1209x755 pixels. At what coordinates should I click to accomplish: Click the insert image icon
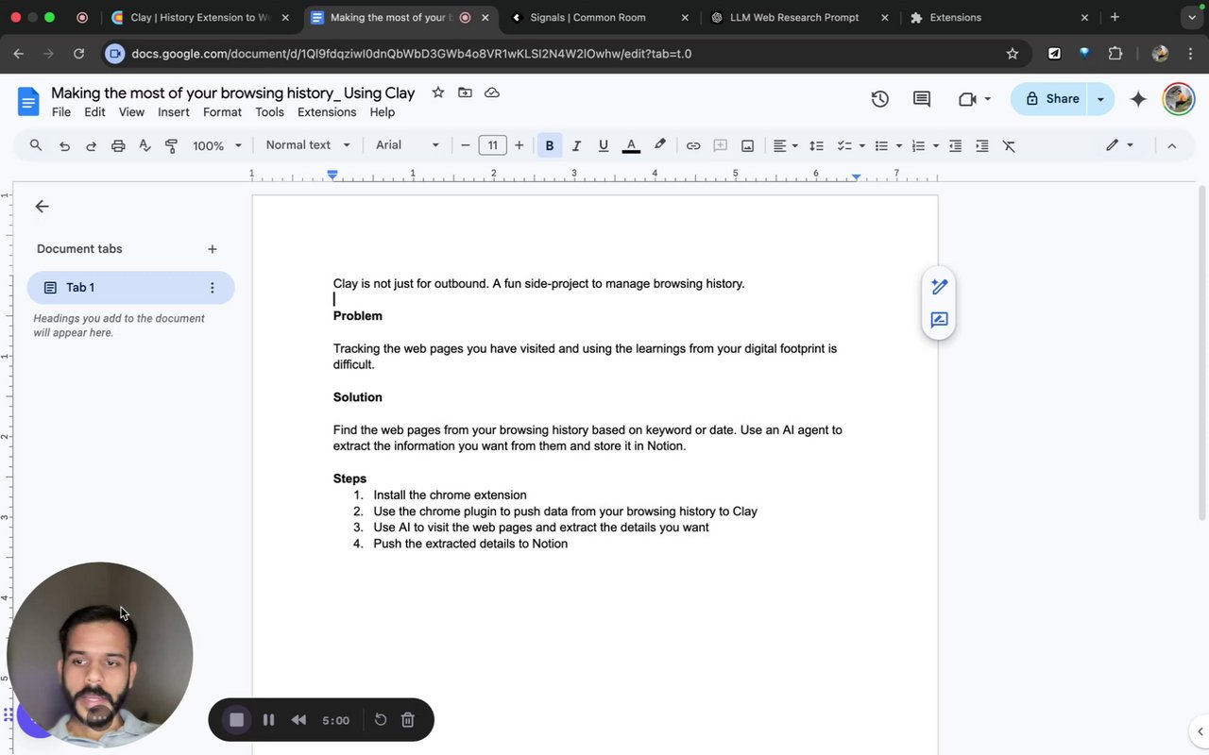pyautogui.click(x=747, y=145)
